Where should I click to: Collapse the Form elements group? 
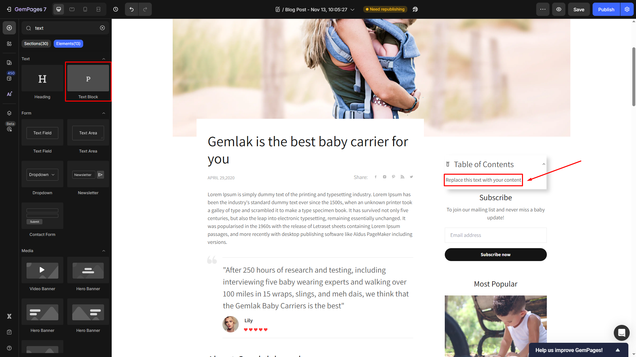click(x=104, y=113)
